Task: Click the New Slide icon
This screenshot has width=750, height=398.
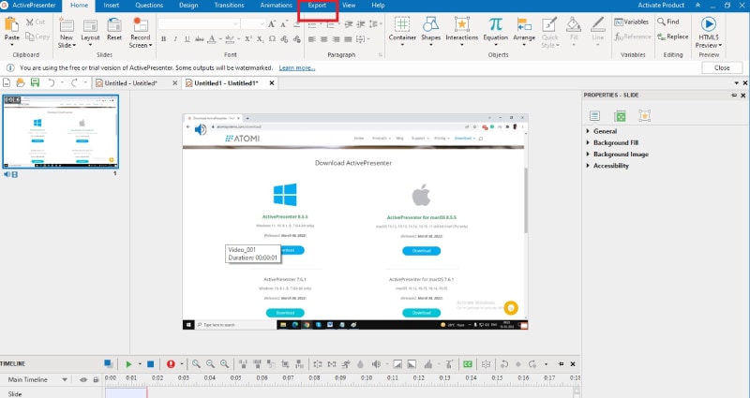Action: pos(67,25)
